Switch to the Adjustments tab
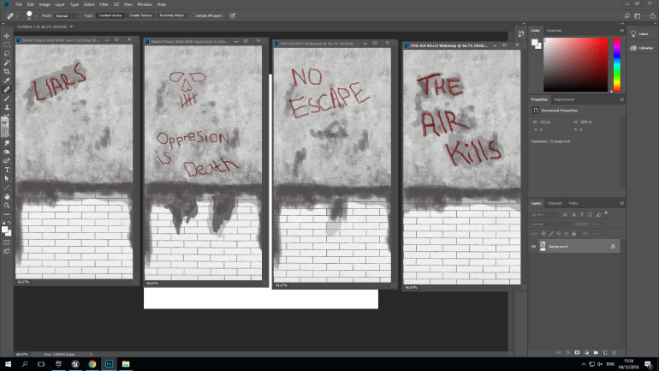 [564, 99]
